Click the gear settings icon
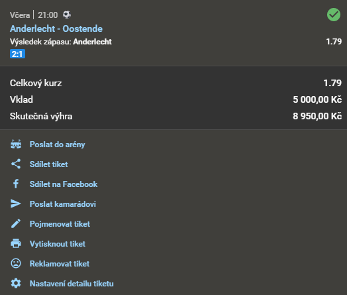This screenshot has width=347, height=295. click(16, 283)
